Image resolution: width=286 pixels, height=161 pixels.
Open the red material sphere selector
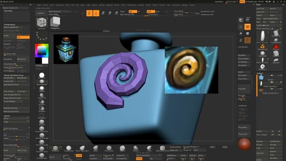(244, 144)
